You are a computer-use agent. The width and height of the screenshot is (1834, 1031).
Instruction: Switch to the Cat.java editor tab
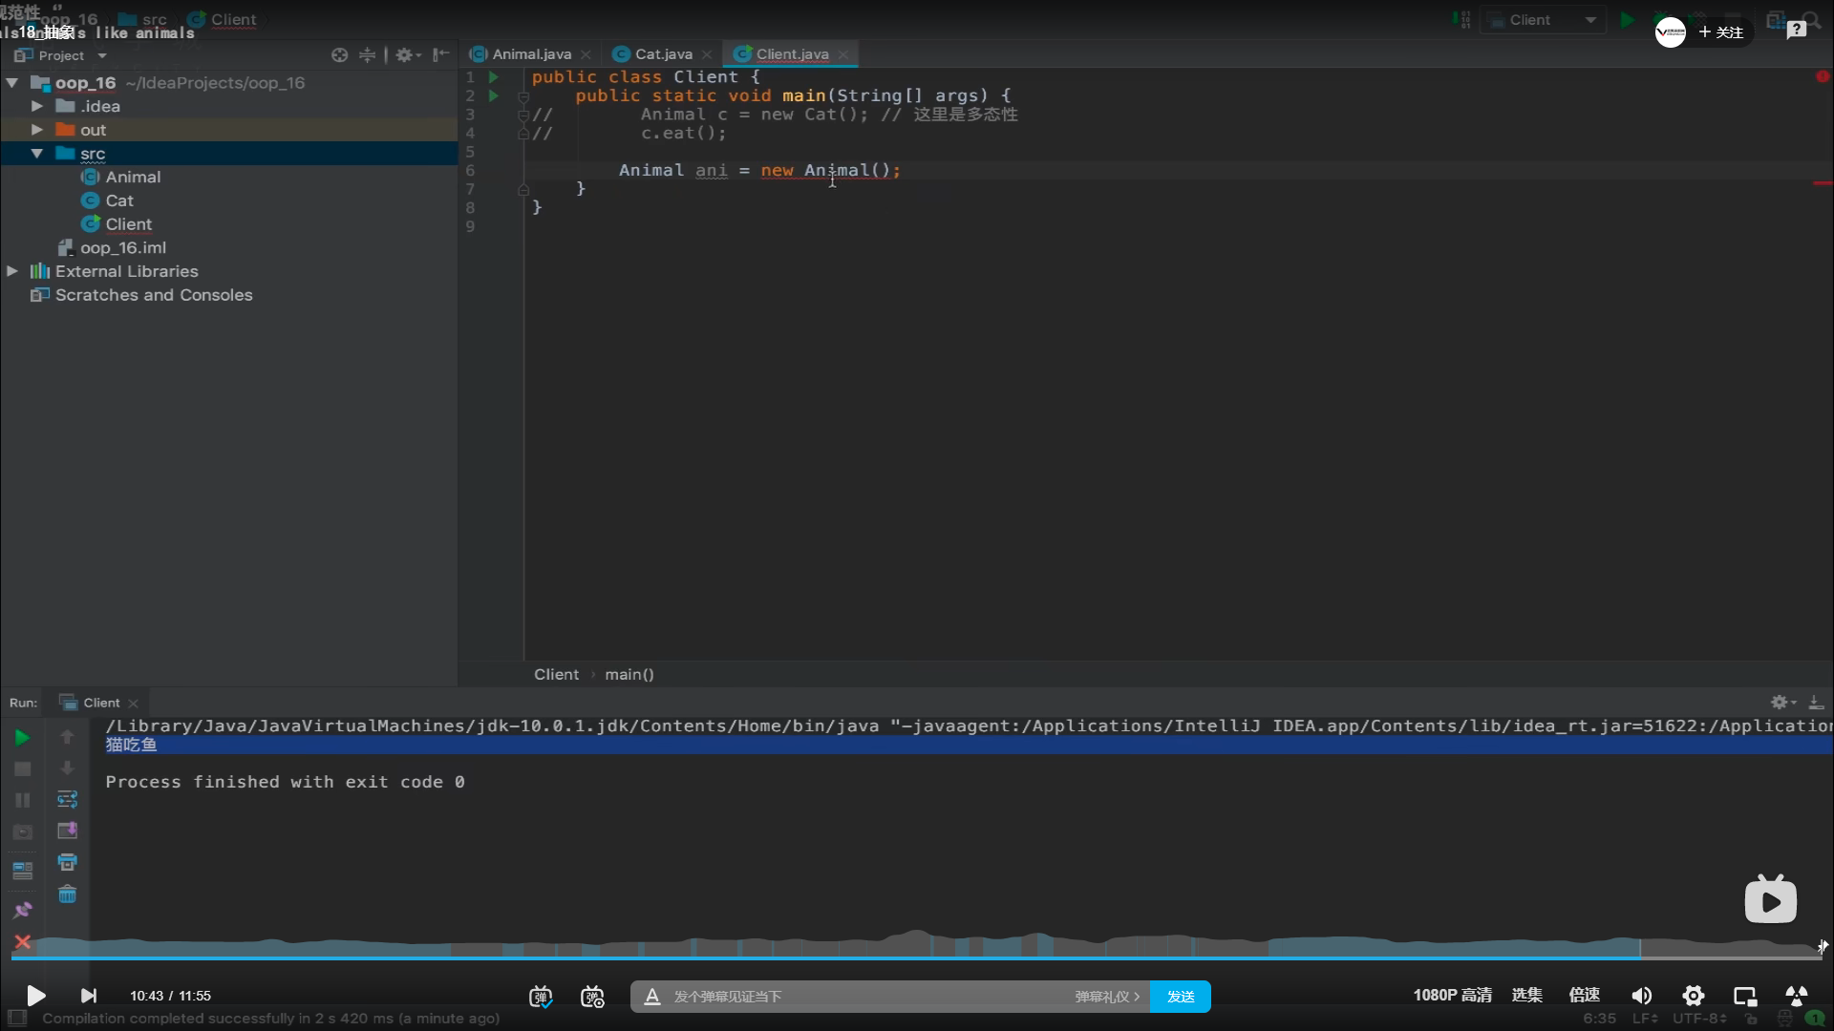pyautogui.click(x=663, y=54)
